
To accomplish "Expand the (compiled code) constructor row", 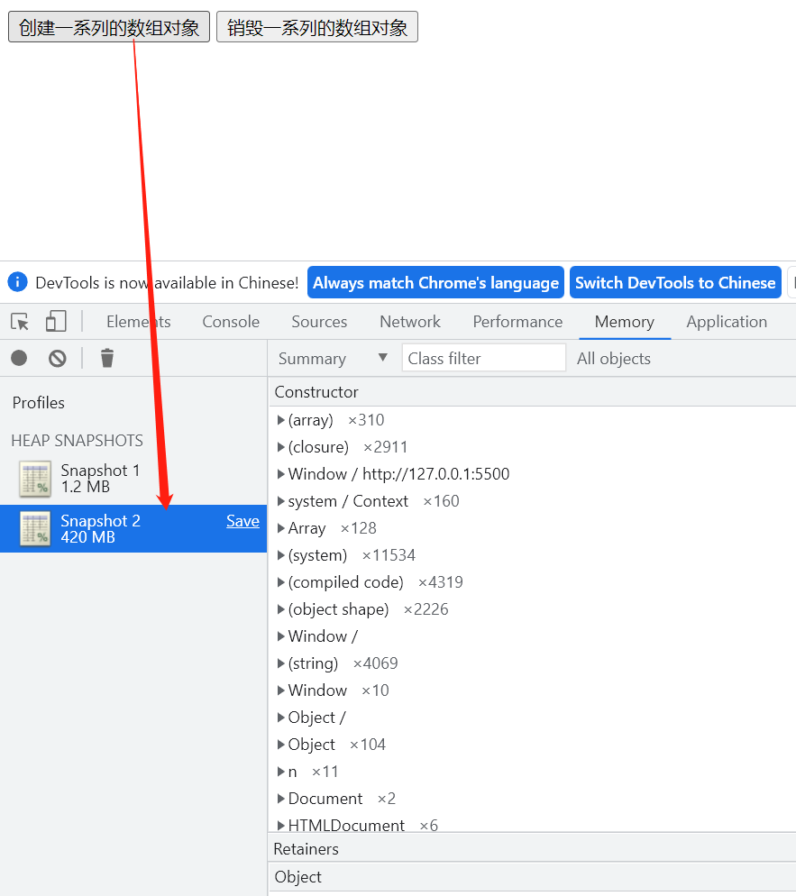I will [x=281, y=582].
